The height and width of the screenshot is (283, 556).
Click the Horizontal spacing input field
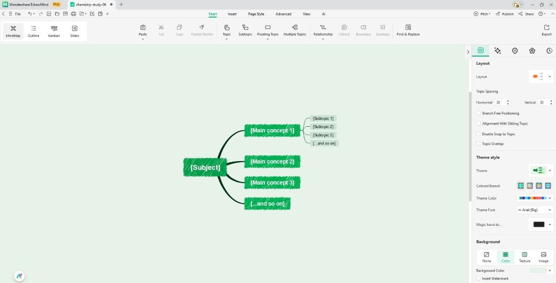click(500, 102)
